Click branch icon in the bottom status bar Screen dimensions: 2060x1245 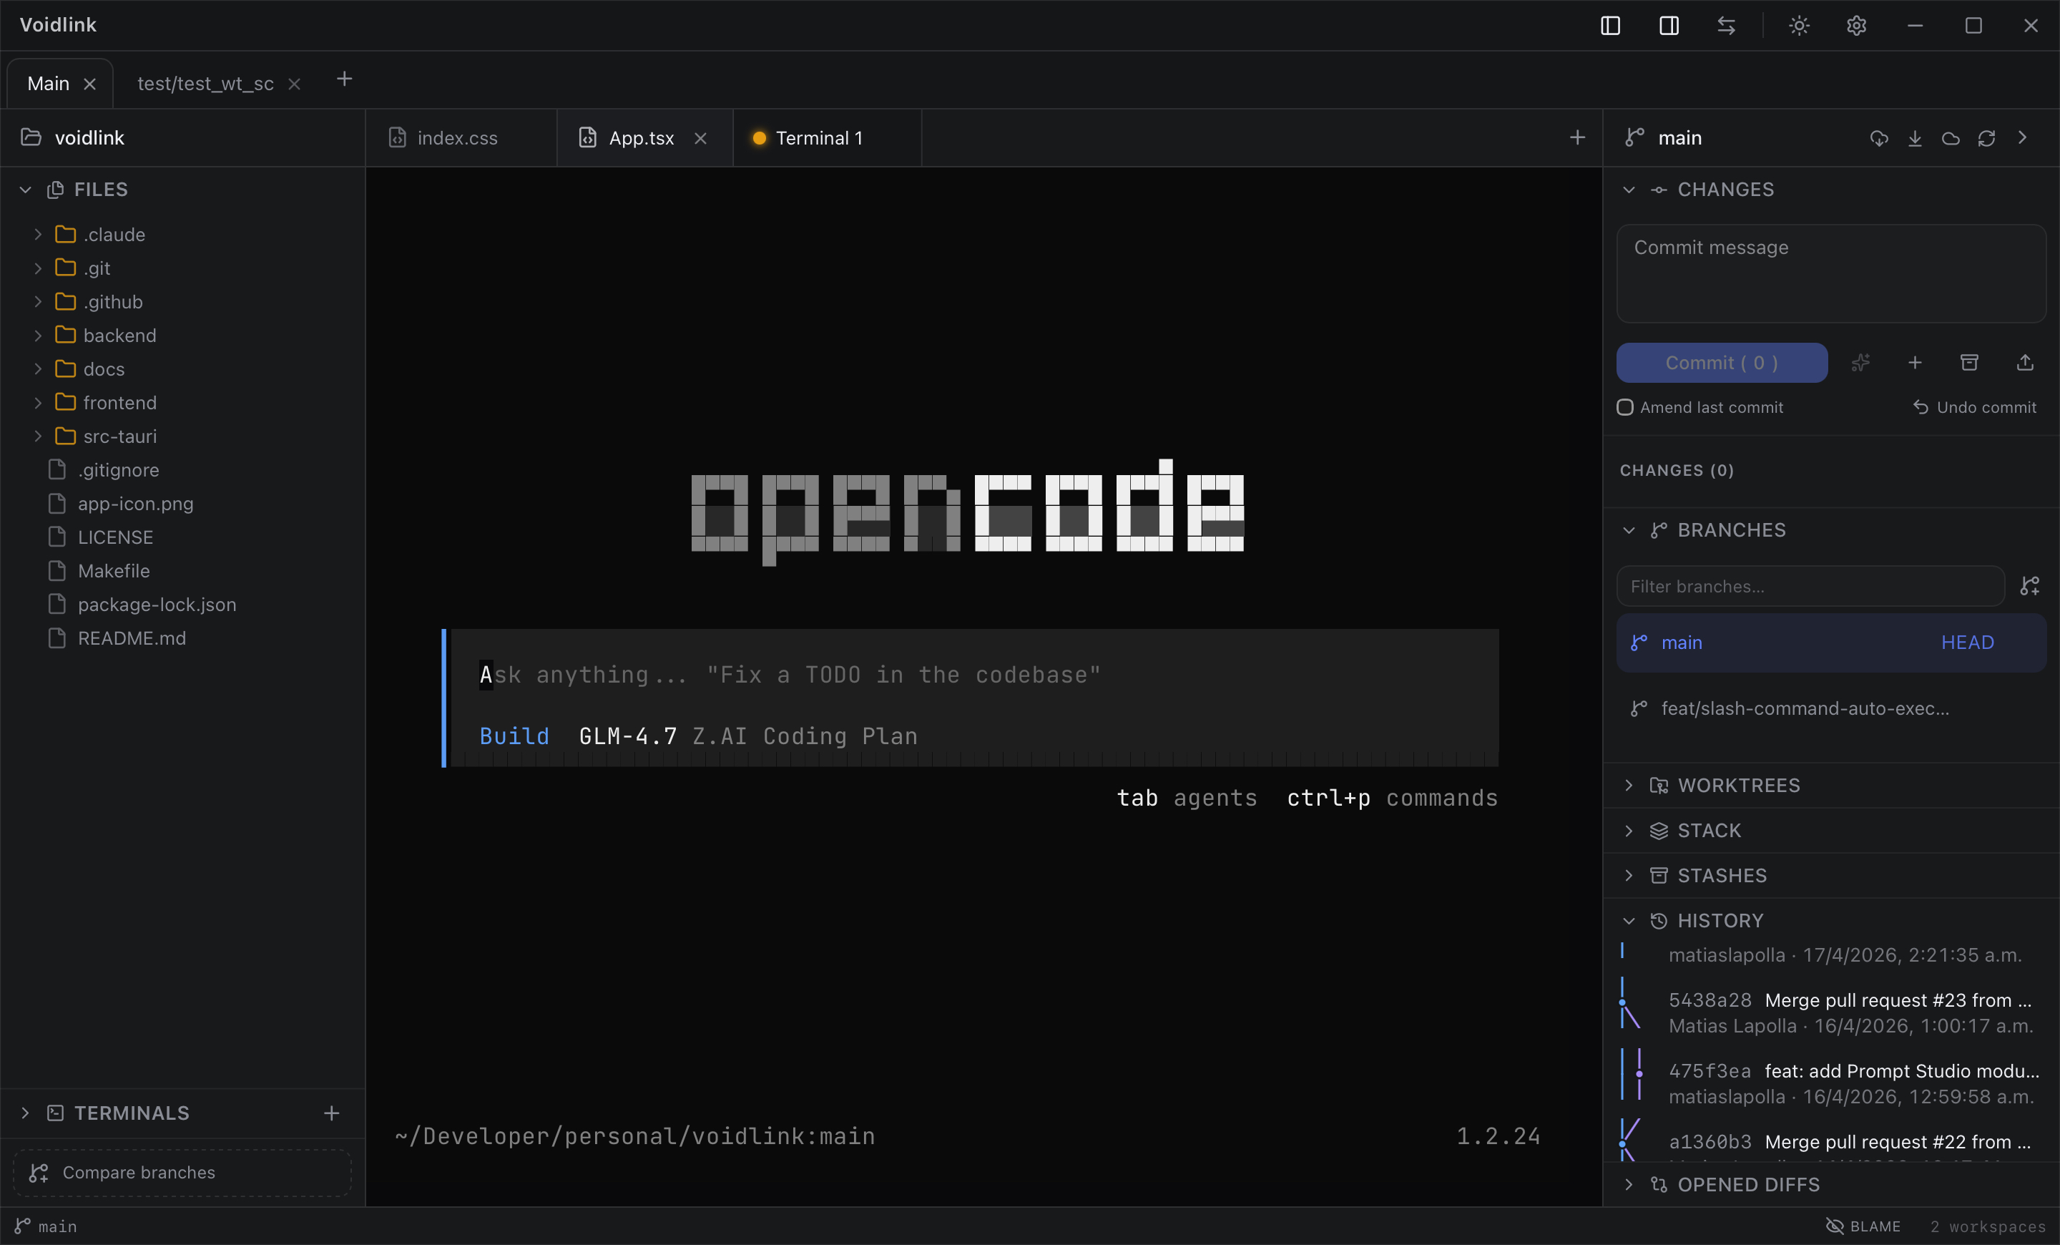pyautogui.click(x=23, y=1226)
